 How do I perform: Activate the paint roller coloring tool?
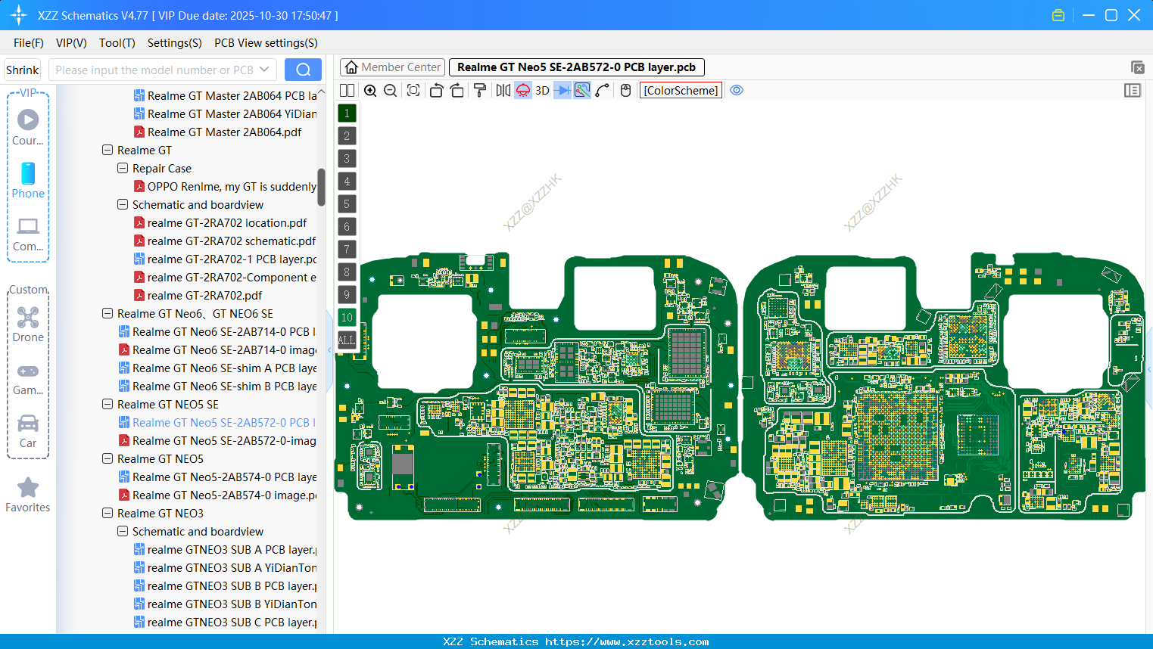click(x=478, y=90)
